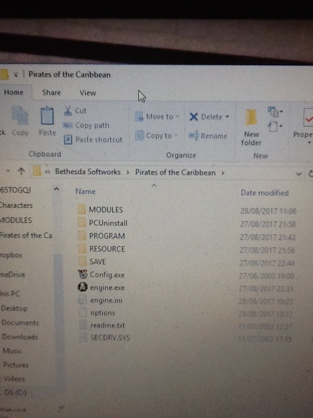This screenshot has height=418, width=313.
Task: Select the SAVE folder icon
Action: (83, 261)
